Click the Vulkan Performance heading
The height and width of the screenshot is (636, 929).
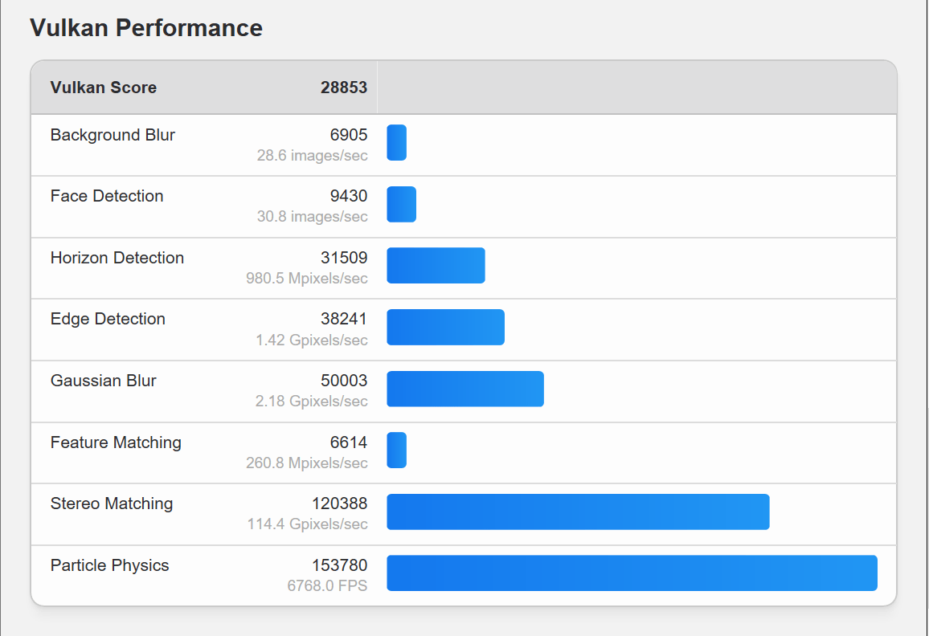tap(146, 28)
